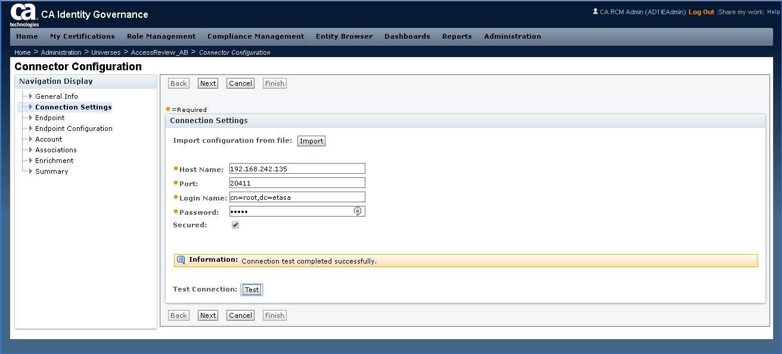
Task: Click the 'CA RCM Admin (AD1\EAdmin)' user name
Action: pyautogui.click(x=643, y=12)
